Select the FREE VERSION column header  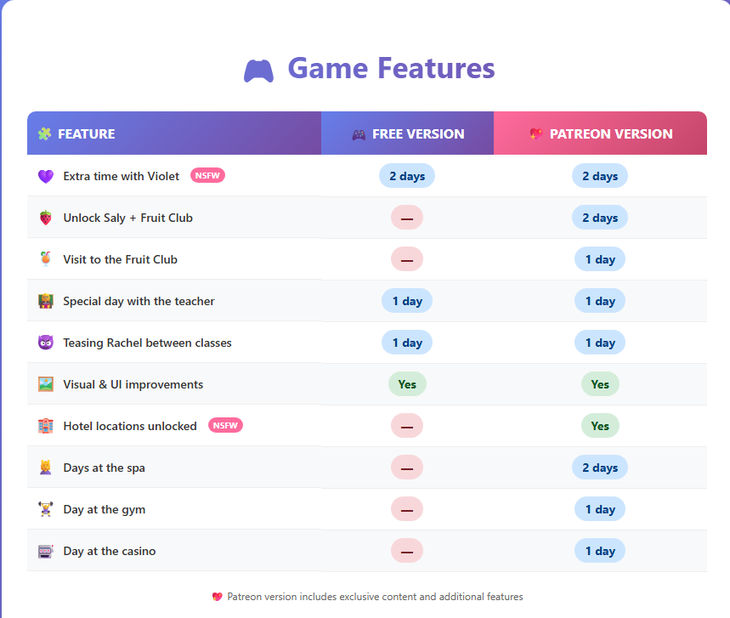coord(407,133)
